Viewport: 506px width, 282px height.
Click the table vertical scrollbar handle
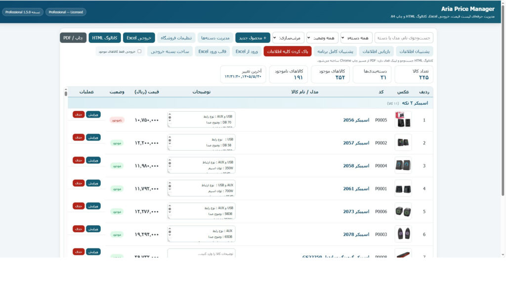pos(66,93)
